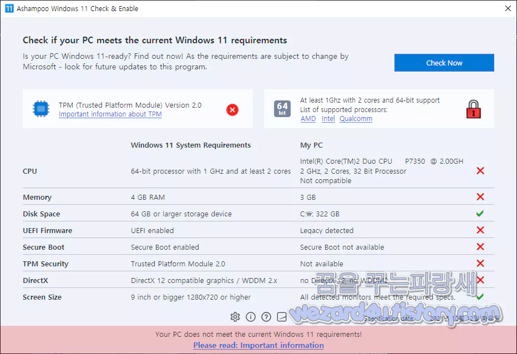Viewport: 517px width, 354px height.
Task: Click the info circle icon
Action: pos(251,317)
